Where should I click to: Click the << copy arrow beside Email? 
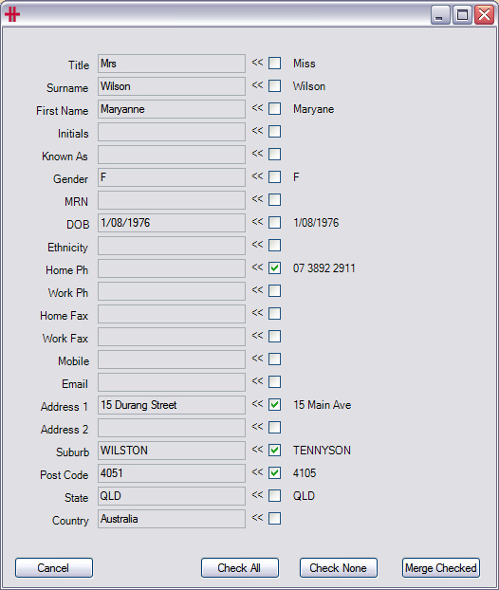click(x=257, y=380)
